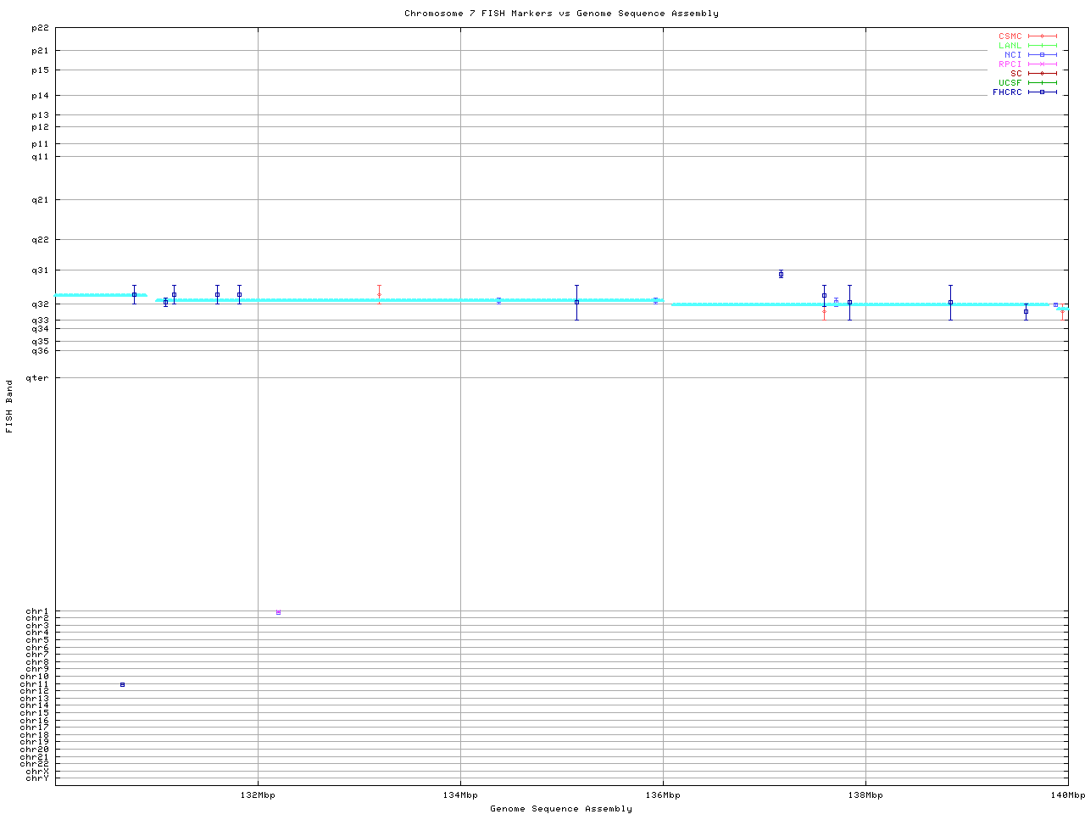This screenshot has height=814, width=1085.
Task: Click the FHCRC legend entry
Action: click(1007, 92)
